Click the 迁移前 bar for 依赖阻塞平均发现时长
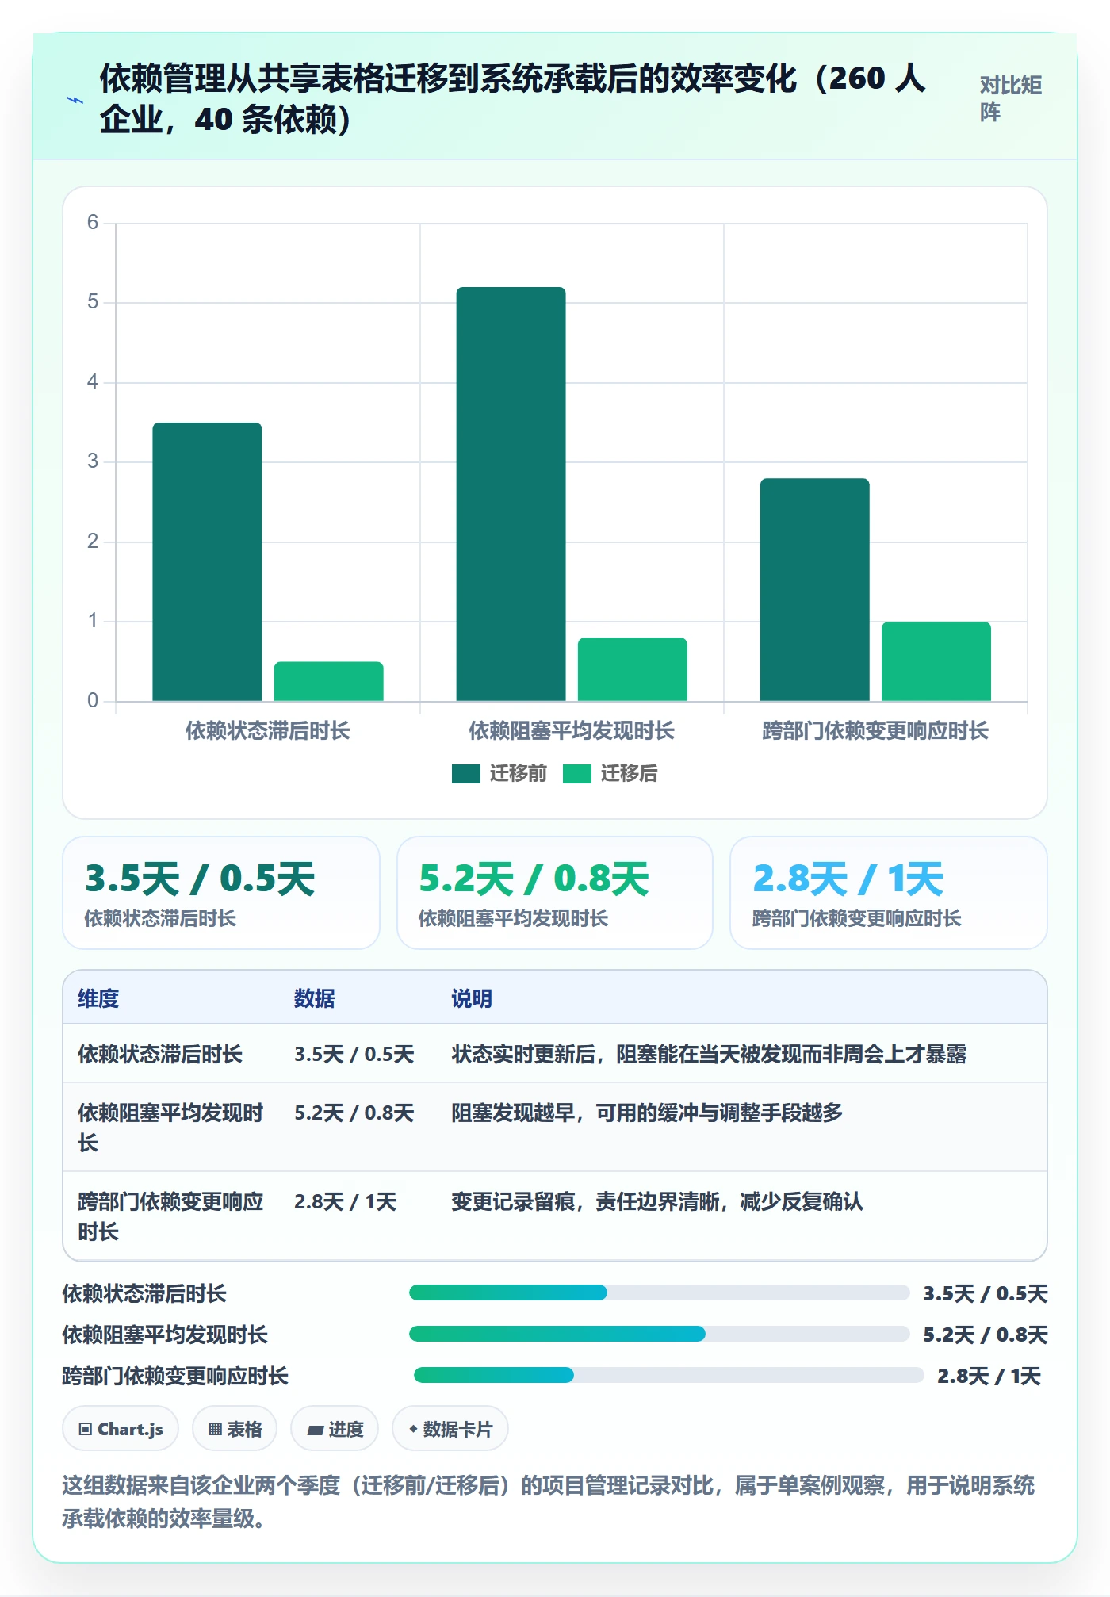 click(511, 494)
